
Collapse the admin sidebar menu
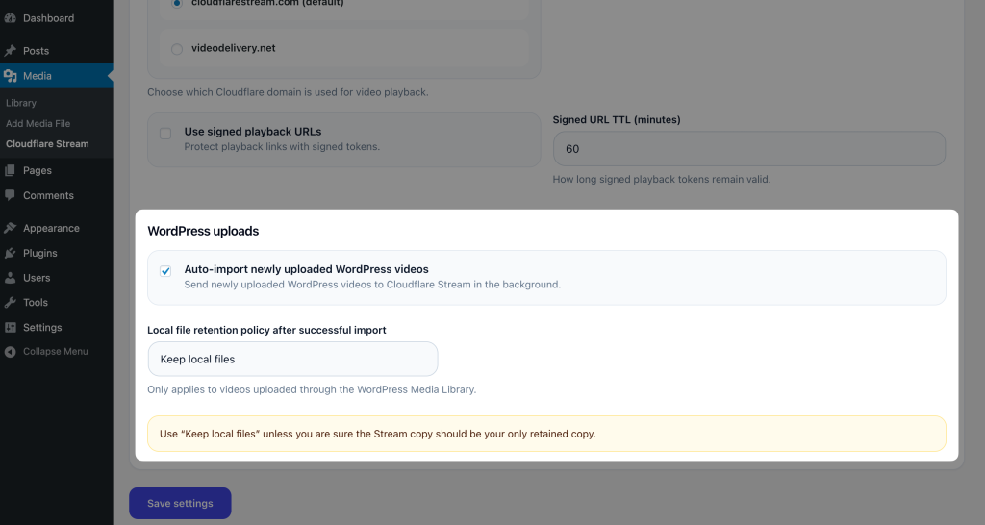pos(46,352)
